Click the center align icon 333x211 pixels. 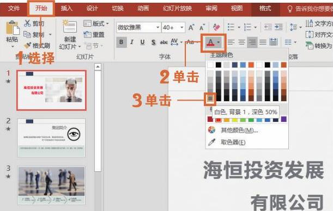tap(241, 42)
